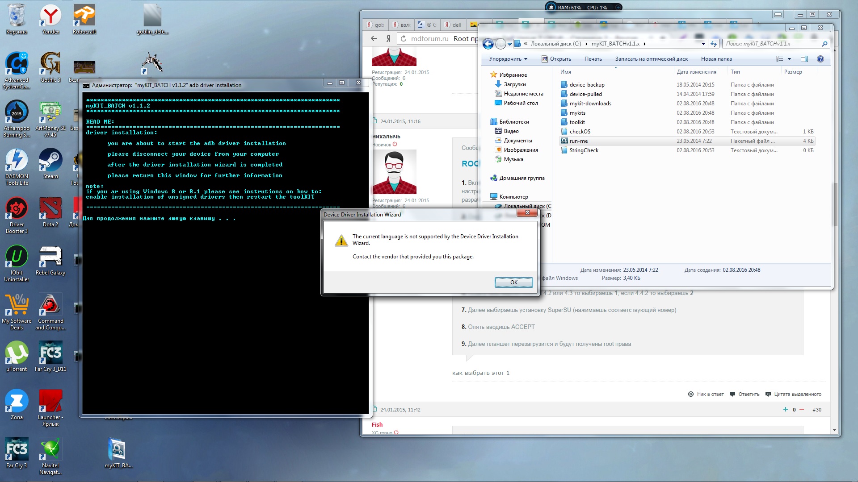Select the run-me batch file
The image size is (858, 482).
(578, 141)
